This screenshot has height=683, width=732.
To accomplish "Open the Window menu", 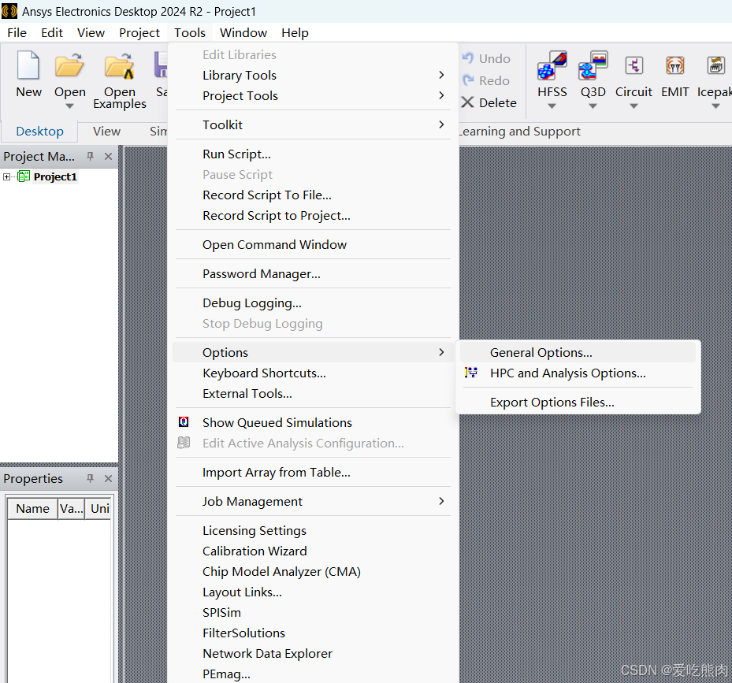I will 243,32.
